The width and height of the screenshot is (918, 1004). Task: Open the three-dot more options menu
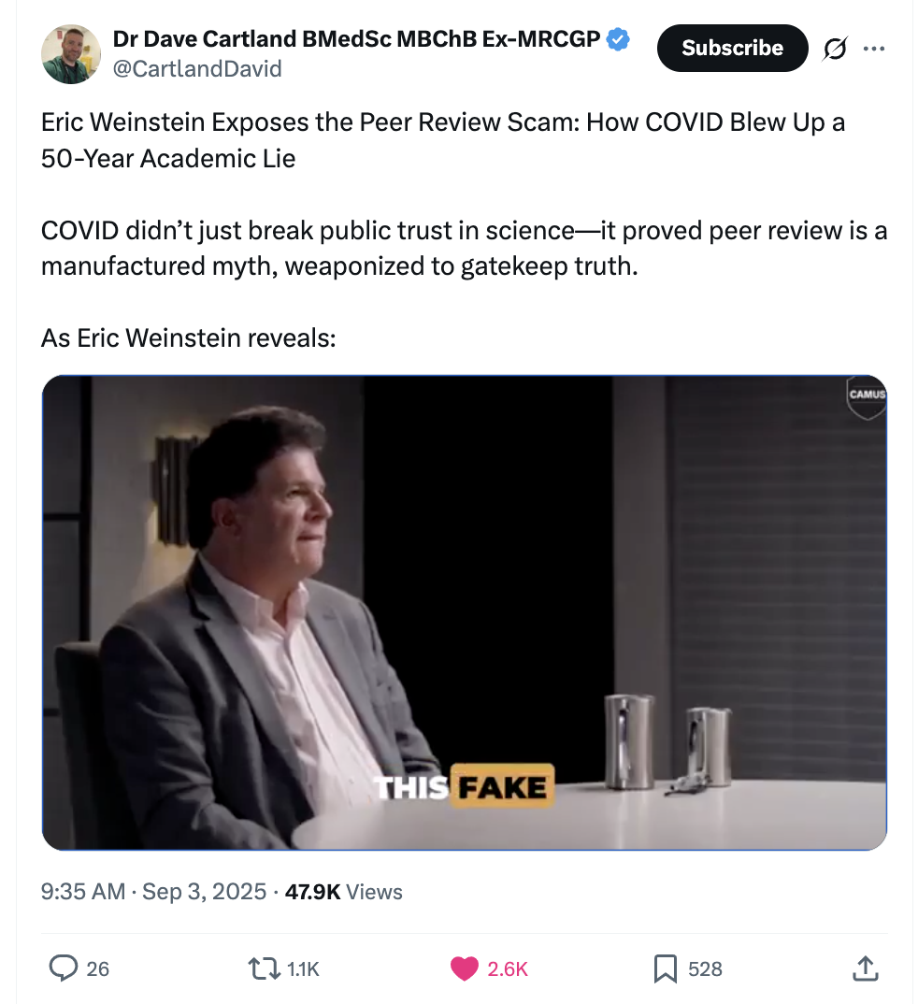pos(874,49)
